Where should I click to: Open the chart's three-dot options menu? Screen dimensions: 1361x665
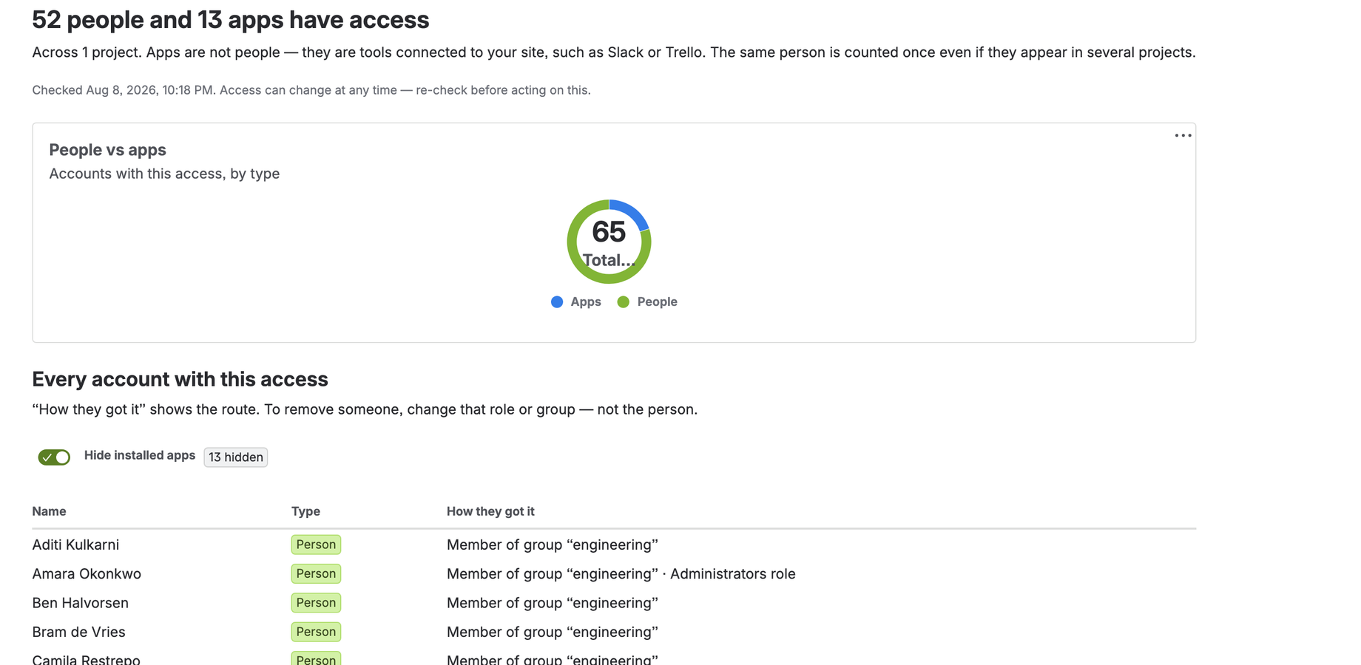click(1183, 135)
